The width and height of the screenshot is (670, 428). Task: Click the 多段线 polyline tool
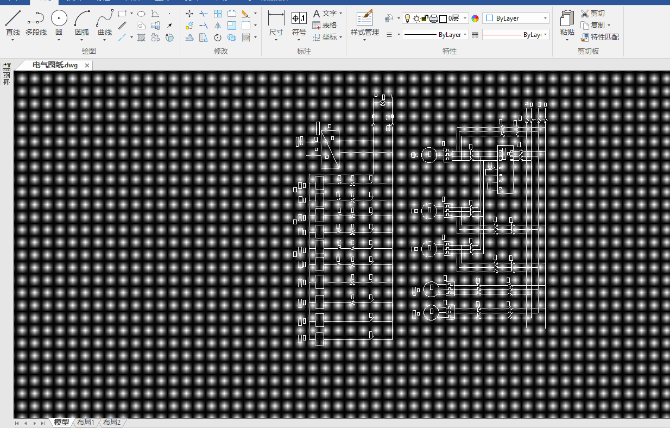click(36, 19)
